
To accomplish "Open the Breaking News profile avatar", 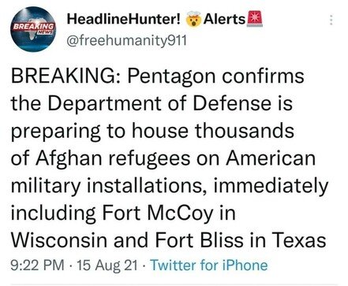I will [33, 28].
